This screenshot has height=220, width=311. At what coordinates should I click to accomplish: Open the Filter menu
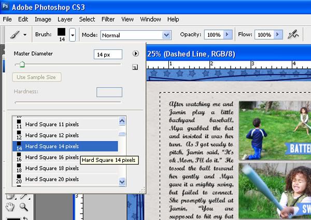pyautogui.click(x=108, y=19)
